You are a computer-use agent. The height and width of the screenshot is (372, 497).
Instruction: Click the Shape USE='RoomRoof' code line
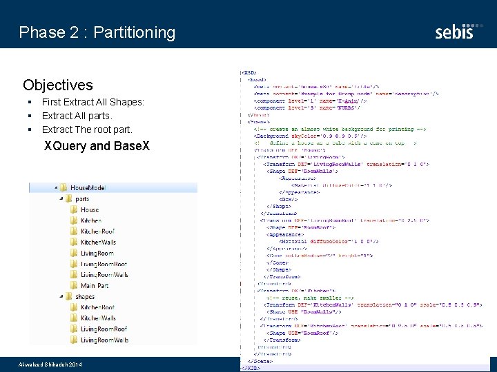(x=302, y=333)
